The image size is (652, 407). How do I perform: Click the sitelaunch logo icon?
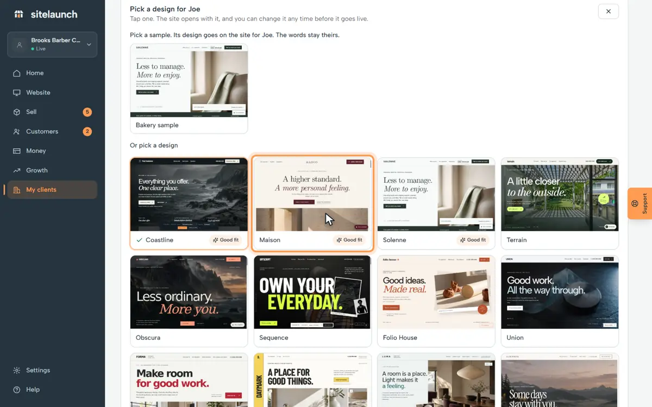click(19, 14)
